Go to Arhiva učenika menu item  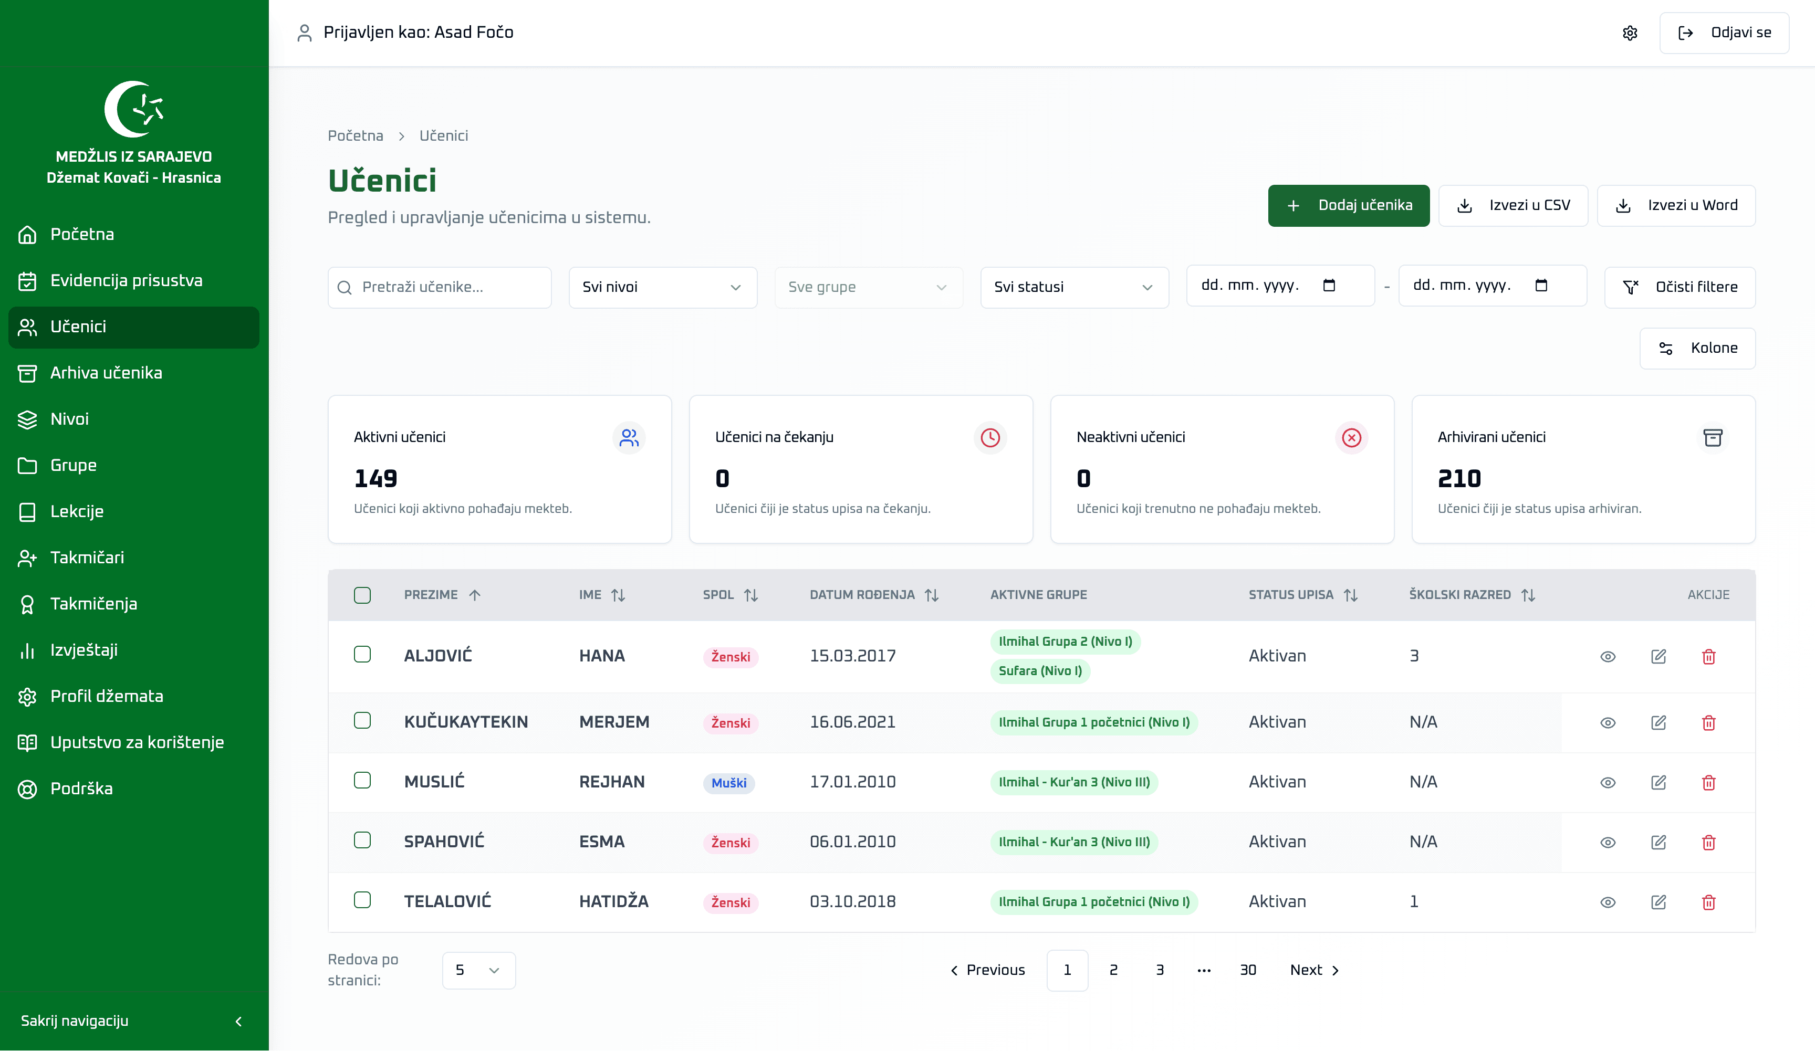coord(106,373)
